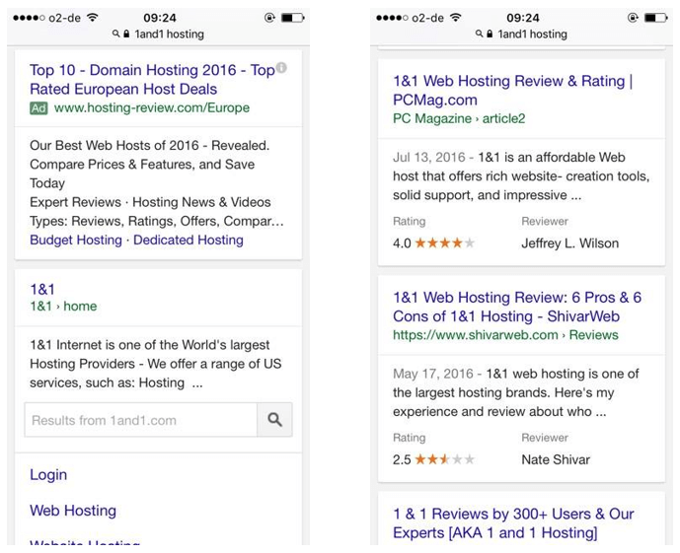Tap the 1&1 › home breadcrumb
The height and width of the screenshot is (553, 680).
point(63,307)
